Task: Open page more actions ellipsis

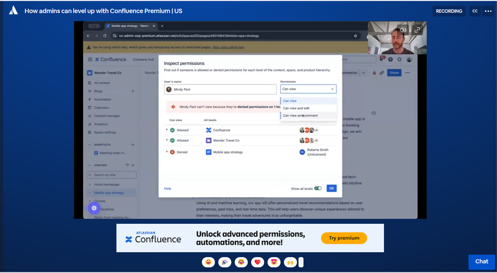Action: tap(407, 73)
